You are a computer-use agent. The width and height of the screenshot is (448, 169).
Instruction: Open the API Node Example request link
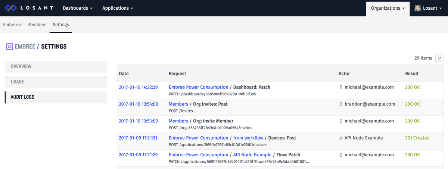pos(252,155)
